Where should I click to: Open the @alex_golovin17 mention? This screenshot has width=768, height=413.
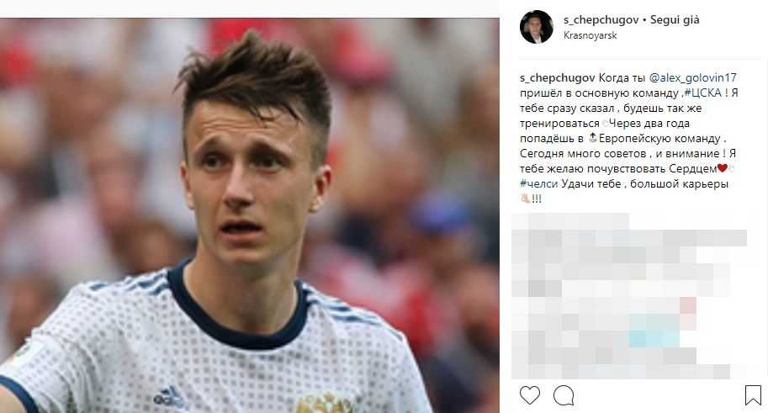click(692, 78)
